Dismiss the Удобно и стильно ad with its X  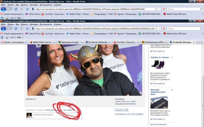point(172,57)
